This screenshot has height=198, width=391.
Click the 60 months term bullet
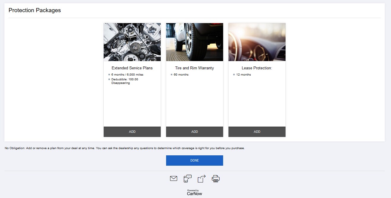click(x=181, y=75)
